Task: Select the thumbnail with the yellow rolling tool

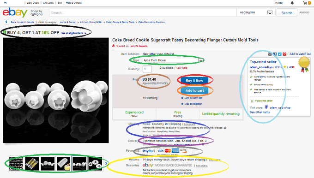Action: click(x=64, y=164)
